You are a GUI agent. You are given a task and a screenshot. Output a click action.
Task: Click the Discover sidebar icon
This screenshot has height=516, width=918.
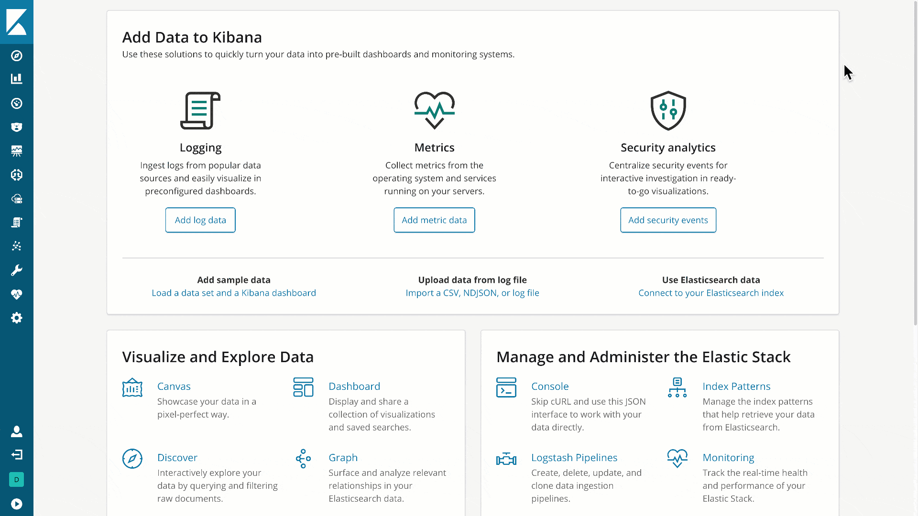point(17,55)
